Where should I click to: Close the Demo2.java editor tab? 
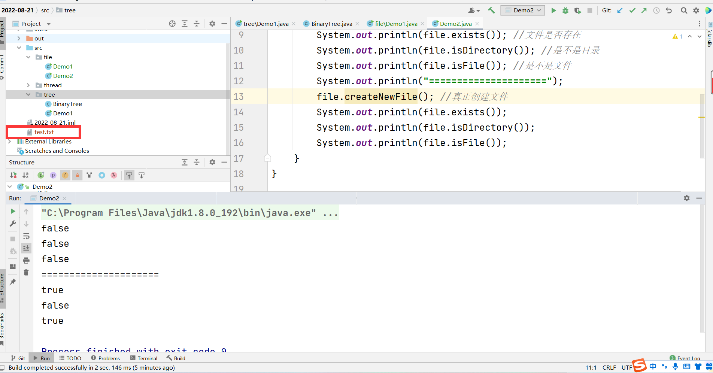pyautogui.click(x=477, y=24)
